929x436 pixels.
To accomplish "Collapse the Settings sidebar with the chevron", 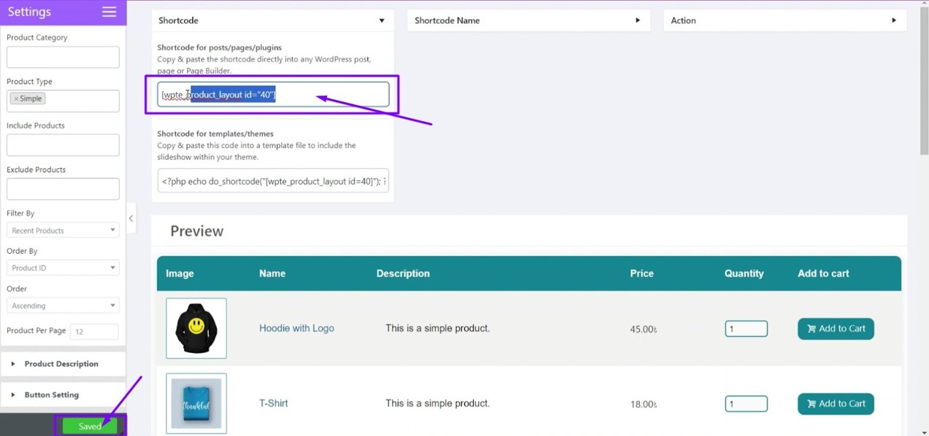I will [131, 218].
